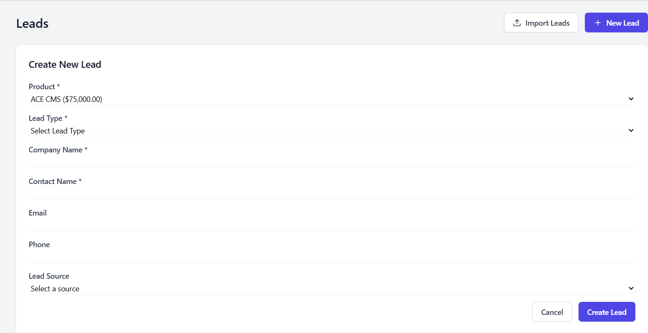The width and height of the screenshot is (648, 333).
Task: Click into the Contact Name text box
Action: pos(332,194)
